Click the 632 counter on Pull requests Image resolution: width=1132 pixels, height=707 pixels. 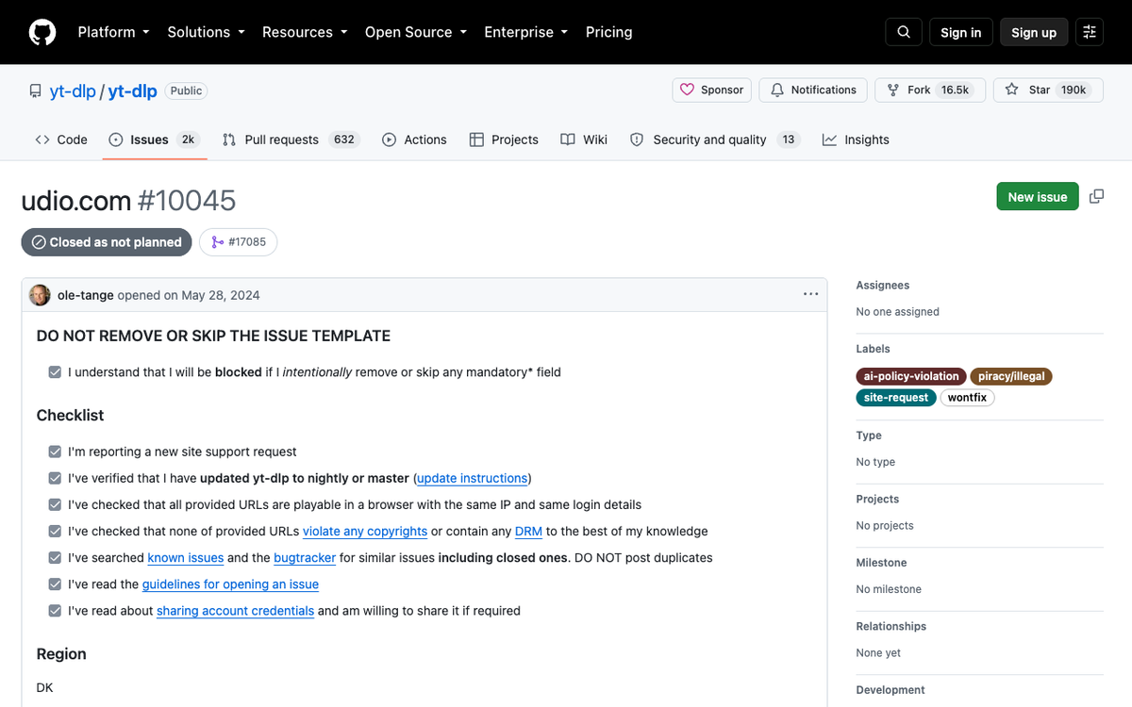[x=344, y=140]
